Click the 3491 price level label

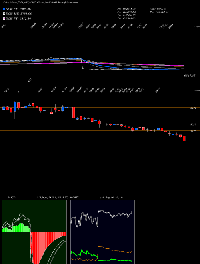click(193, 108)
